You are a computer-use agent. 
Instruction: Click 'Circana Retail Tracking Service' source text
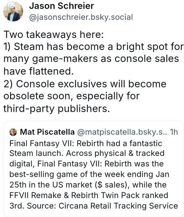[x=118, y=206]
